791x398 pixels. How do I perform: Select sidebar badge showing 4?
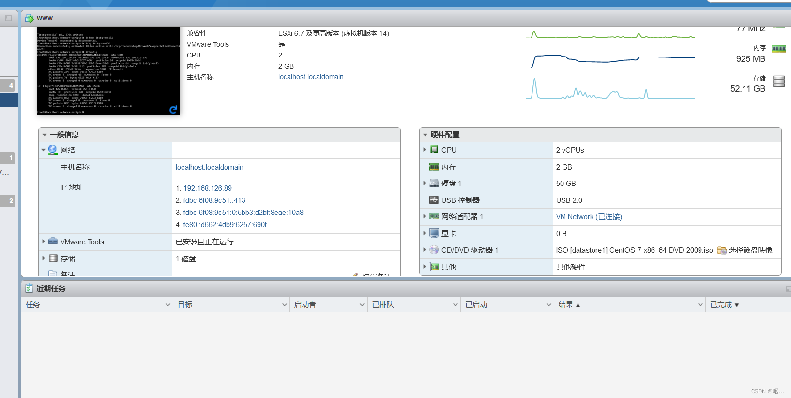click(8, 85)
